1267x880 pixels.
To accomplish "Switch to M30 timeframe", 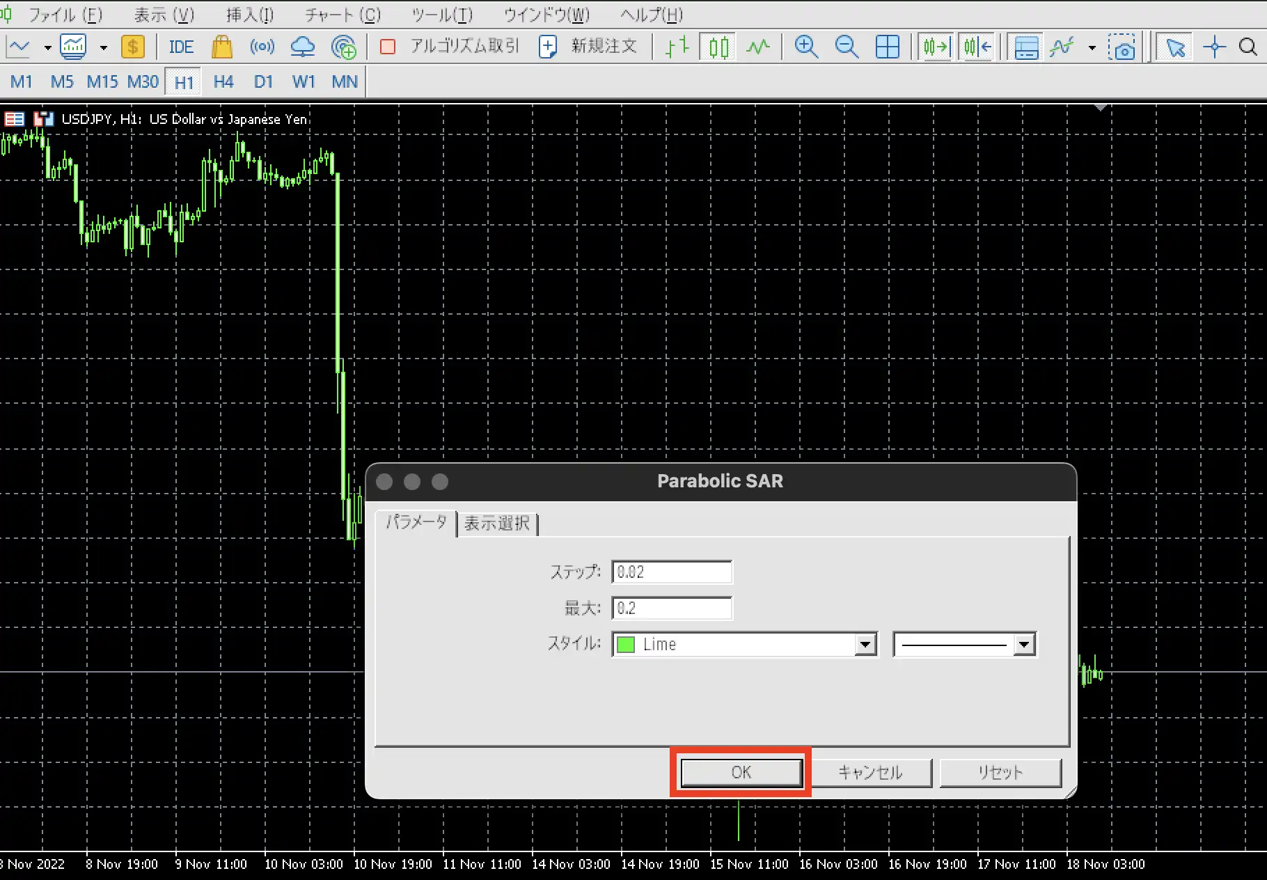I will (x=143, y=81).
